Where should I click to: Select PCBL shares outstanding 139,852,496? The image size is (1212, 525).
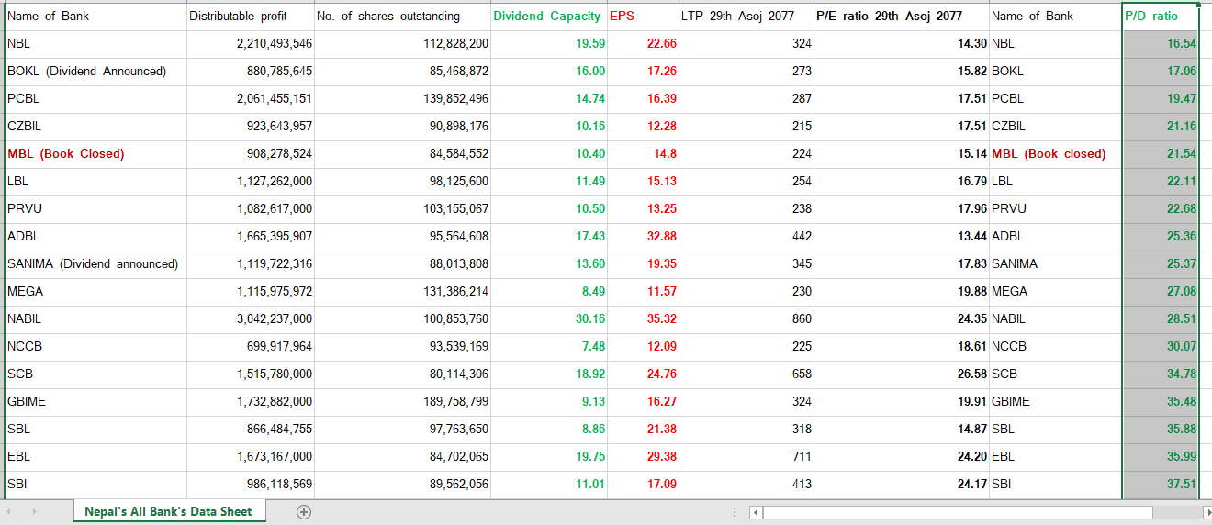(402, 98)
